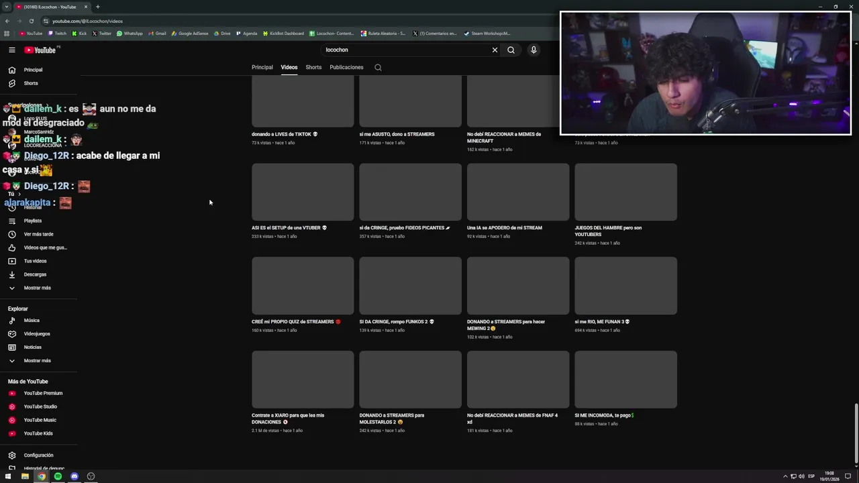Open a new Chrome tab

click(97, 7)
